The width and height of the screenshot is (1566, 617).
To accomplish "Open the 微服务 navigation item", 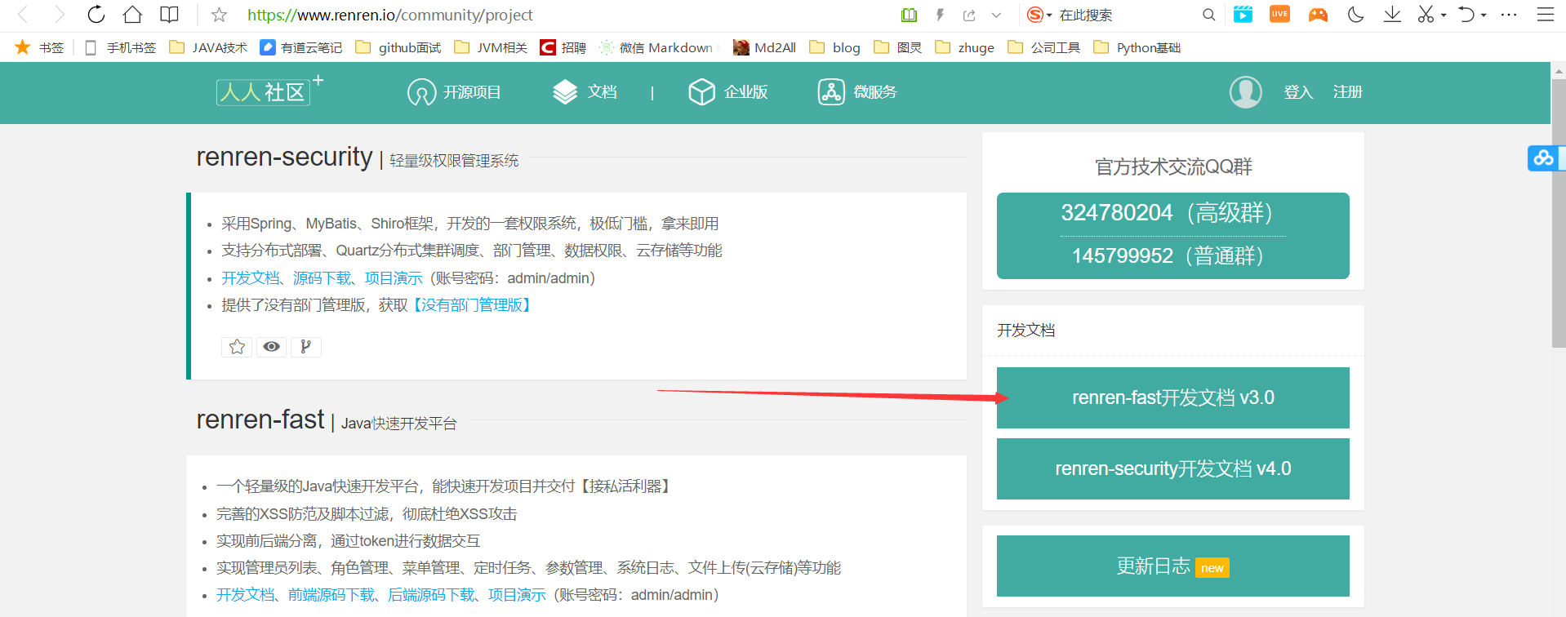I will (857, 92).
